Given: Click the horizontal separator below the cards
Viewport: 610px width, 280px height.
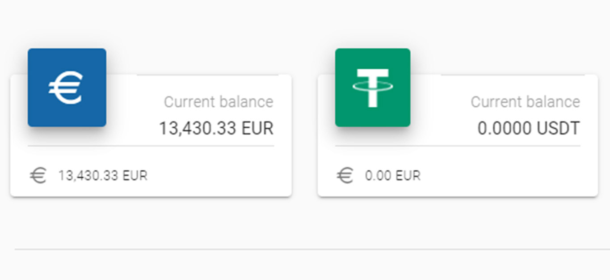Looking at the screenshot, I should tap(312, 249).
